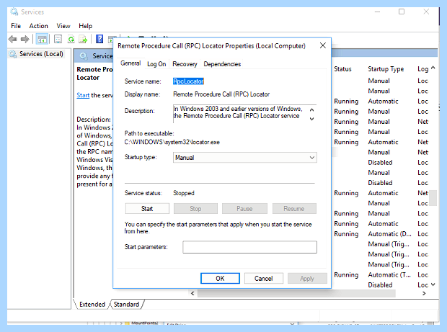Click the vertical scrollbar thumb in services list
The height and width of the screenshot is (332, 447).
point(433,197)
